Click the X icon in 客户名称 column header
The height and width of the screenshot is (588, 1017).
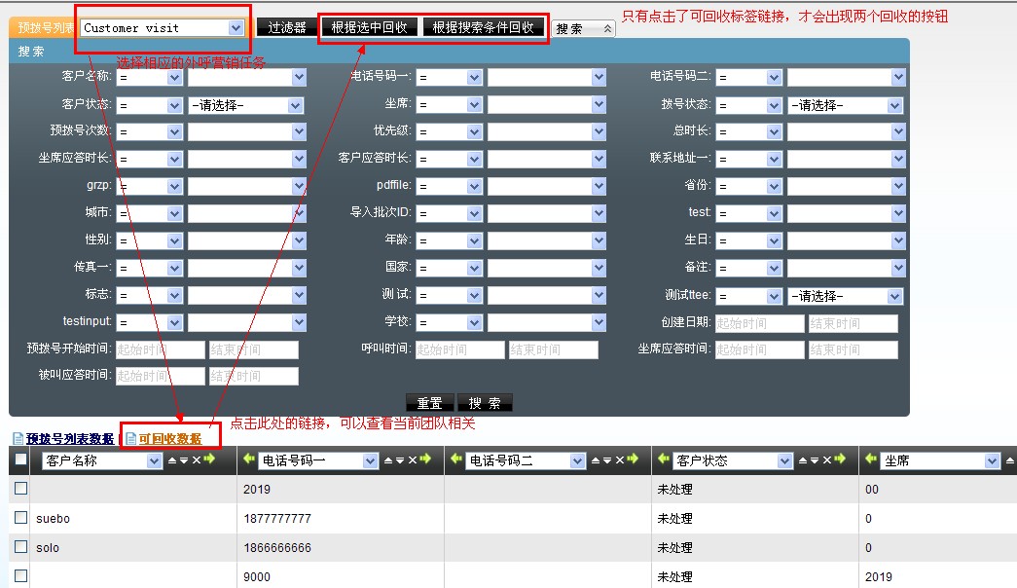[196, 460]
